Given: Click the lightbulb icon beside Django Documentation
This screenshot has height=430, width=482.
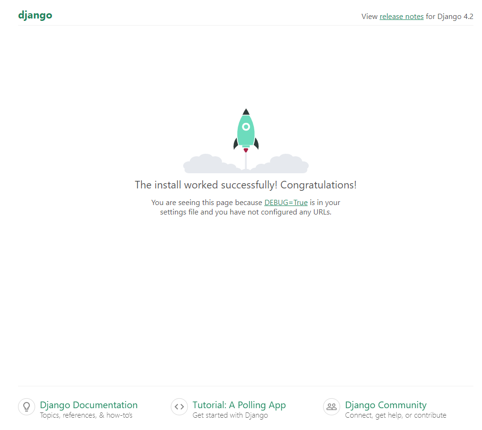Looking at the screenshot, I should click(27, 407).
